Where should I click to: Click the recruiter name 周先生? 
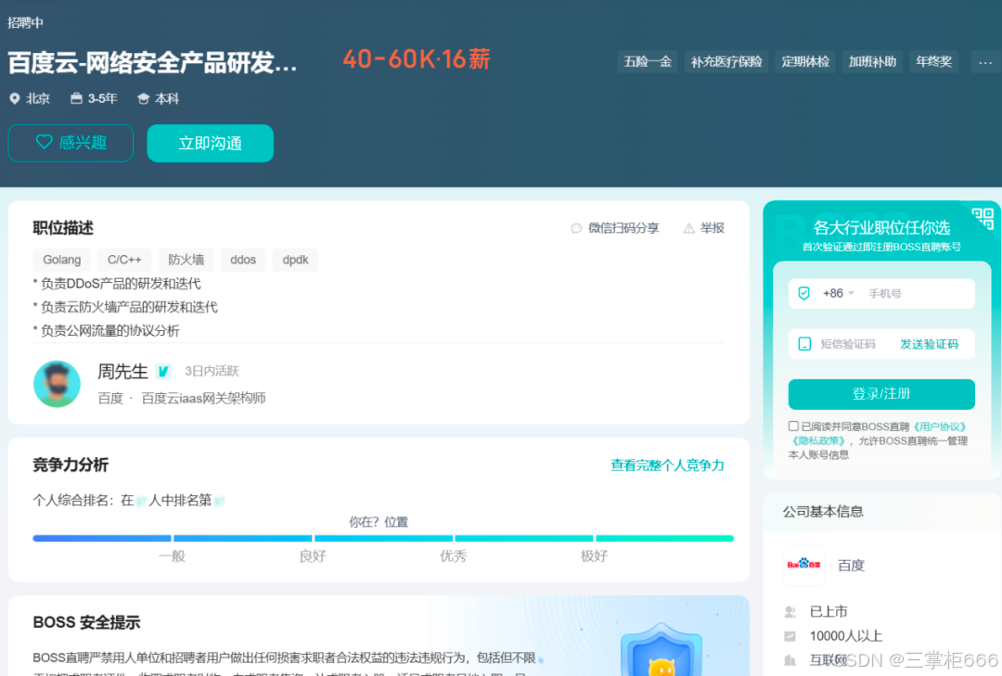point(122,371)
